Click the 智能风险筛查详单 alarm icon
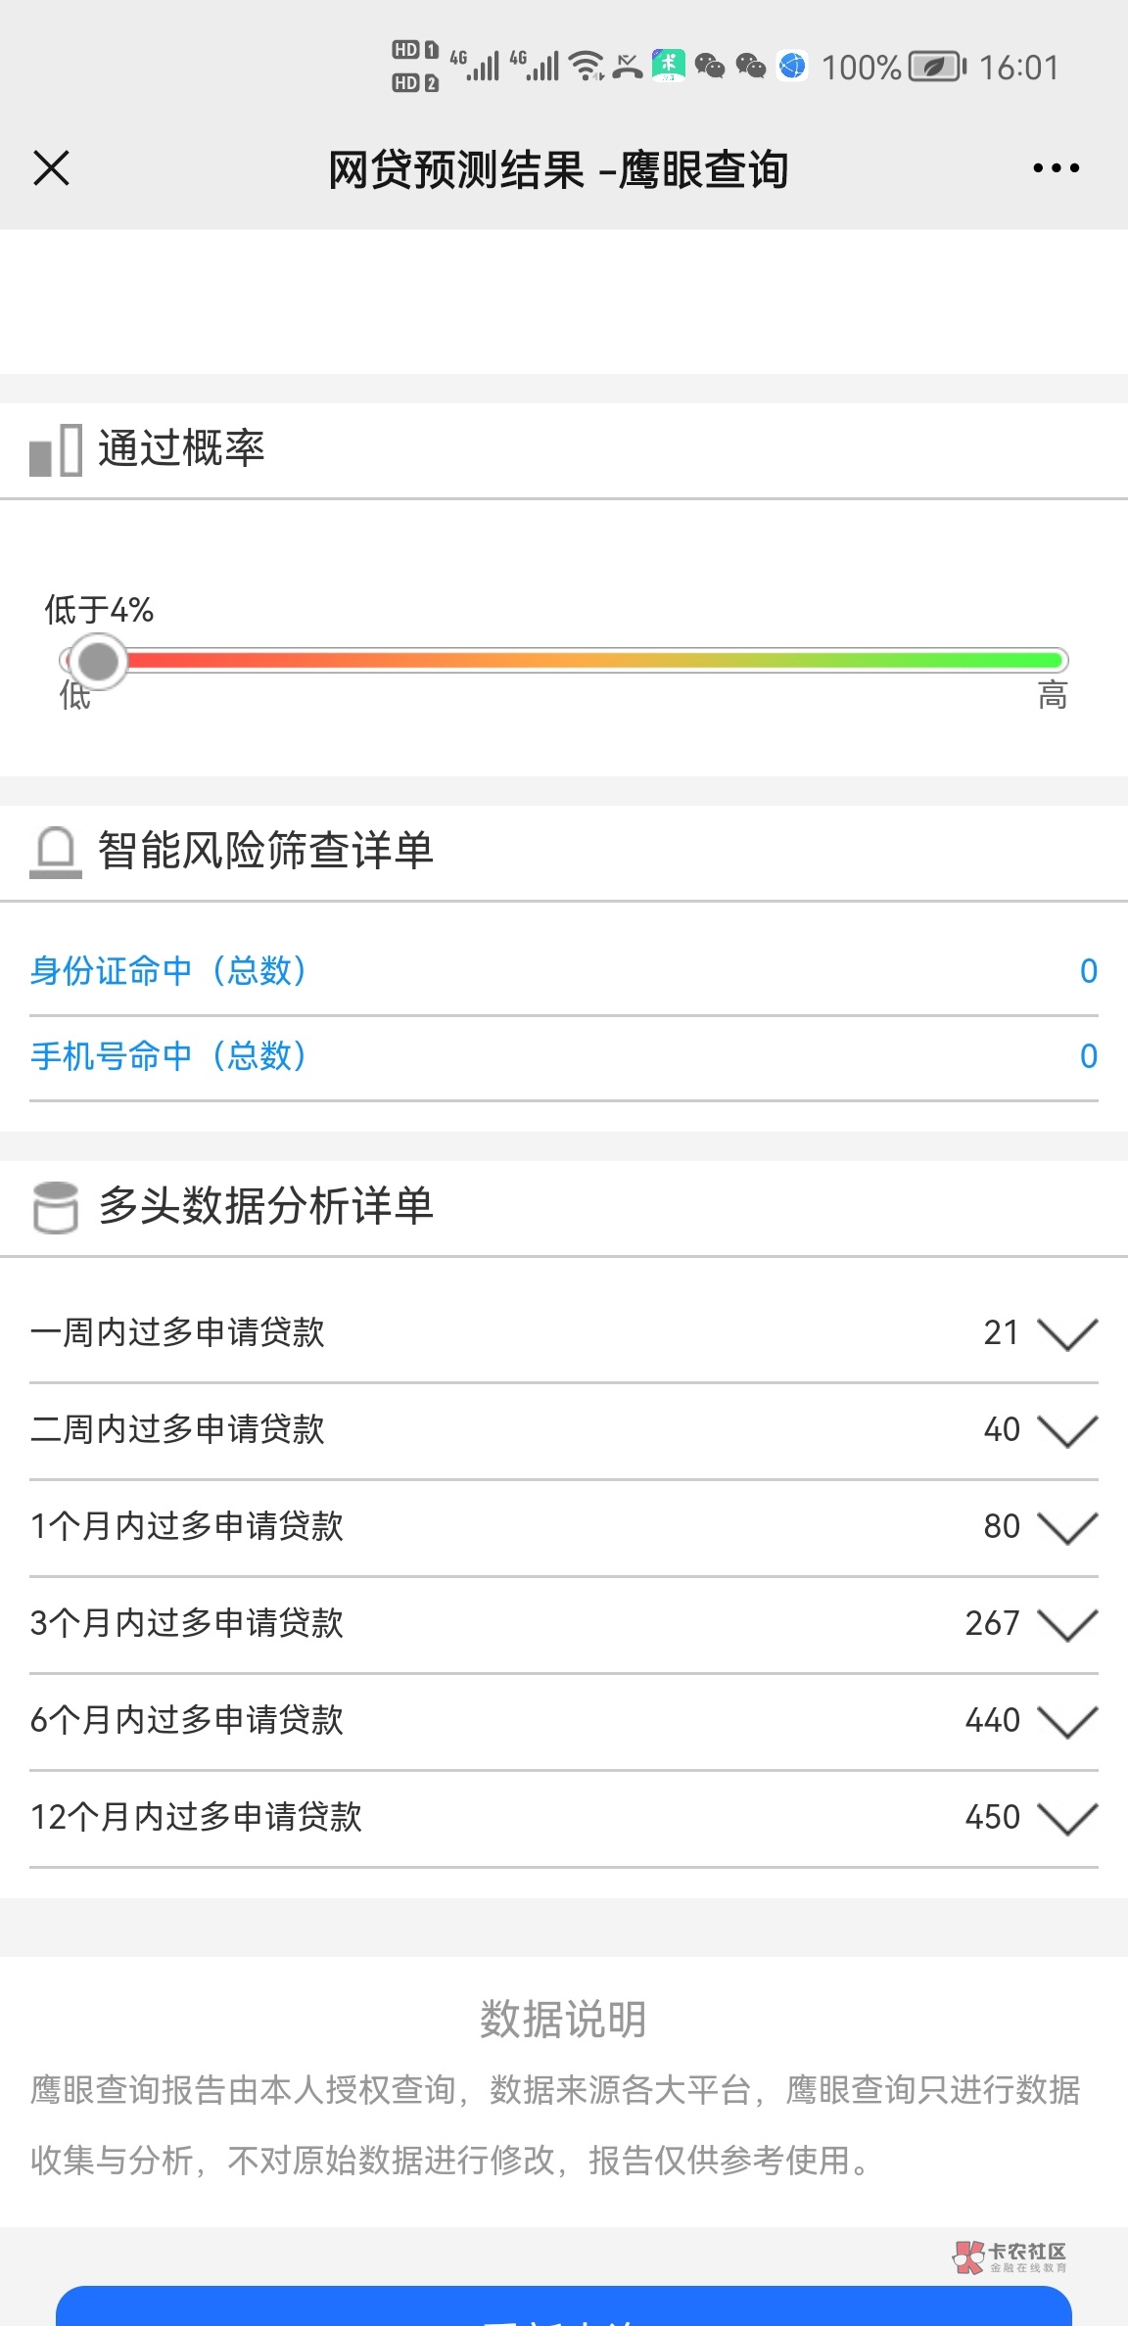The height and width of the screenshot is (2326, 1128). tap(56, 852)
